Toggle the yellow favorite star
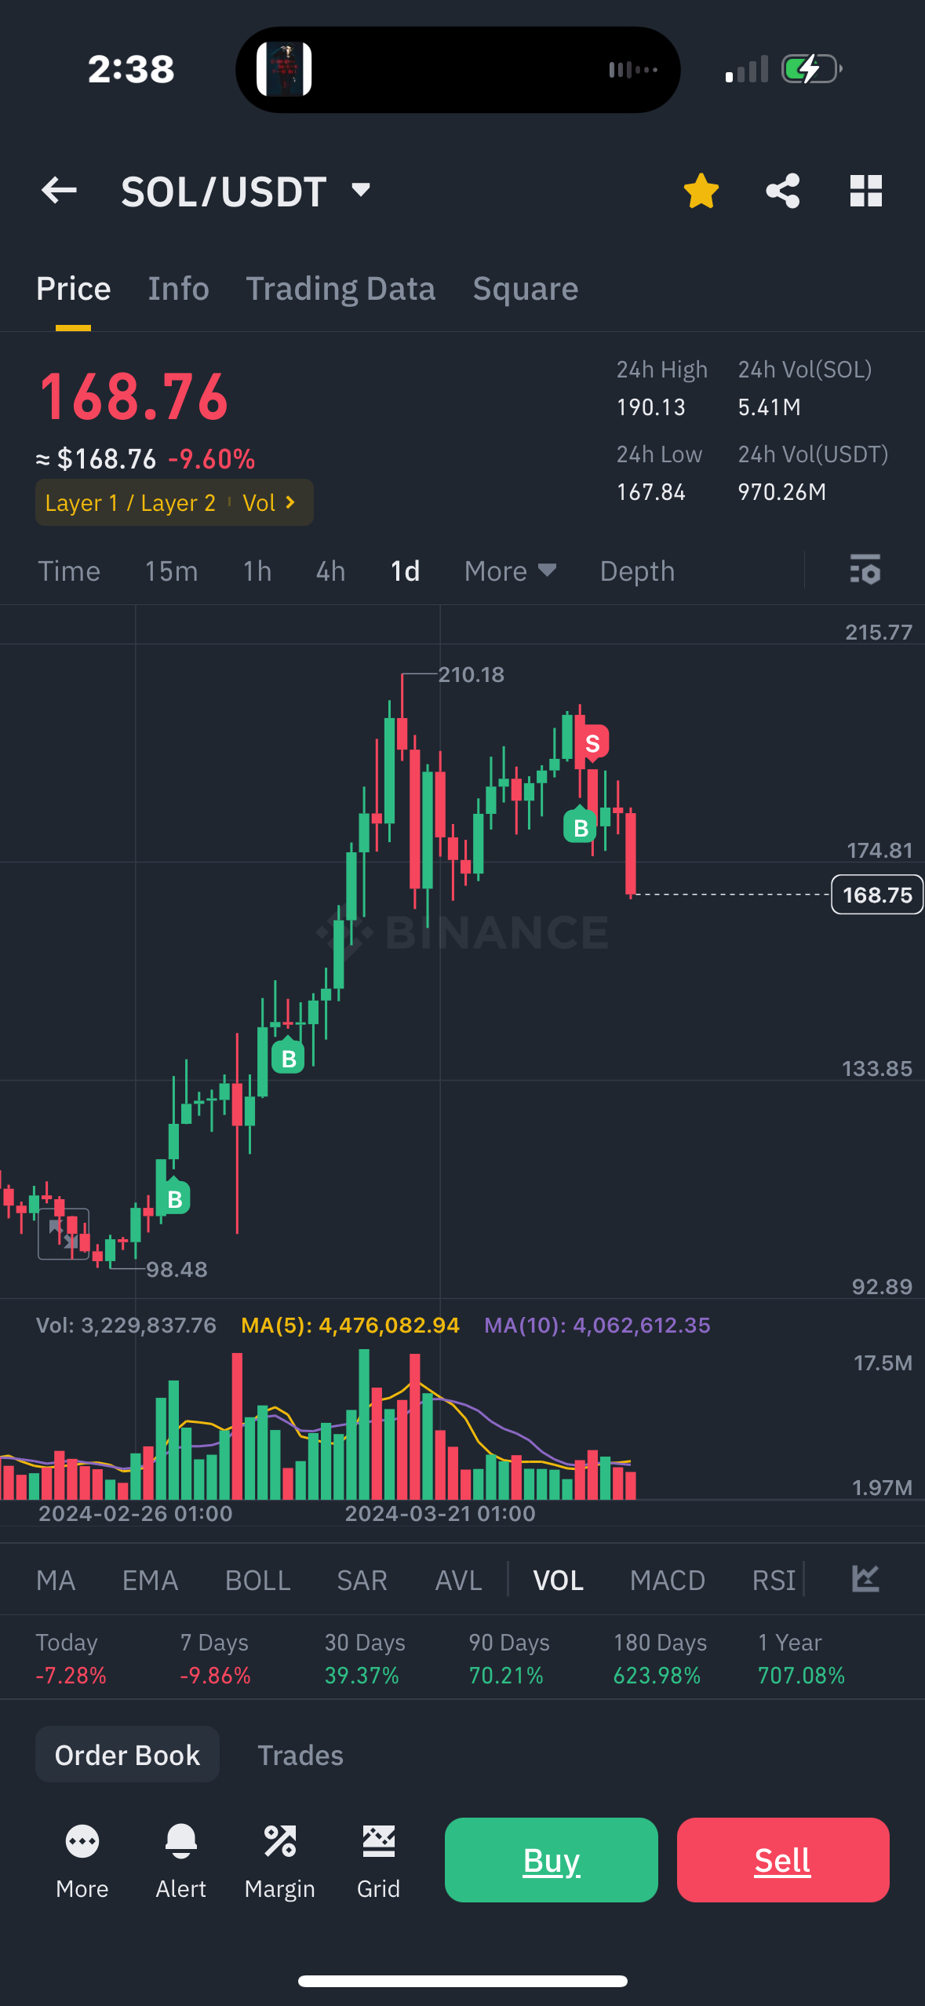Screen dimensions: 925x2006 701,191
